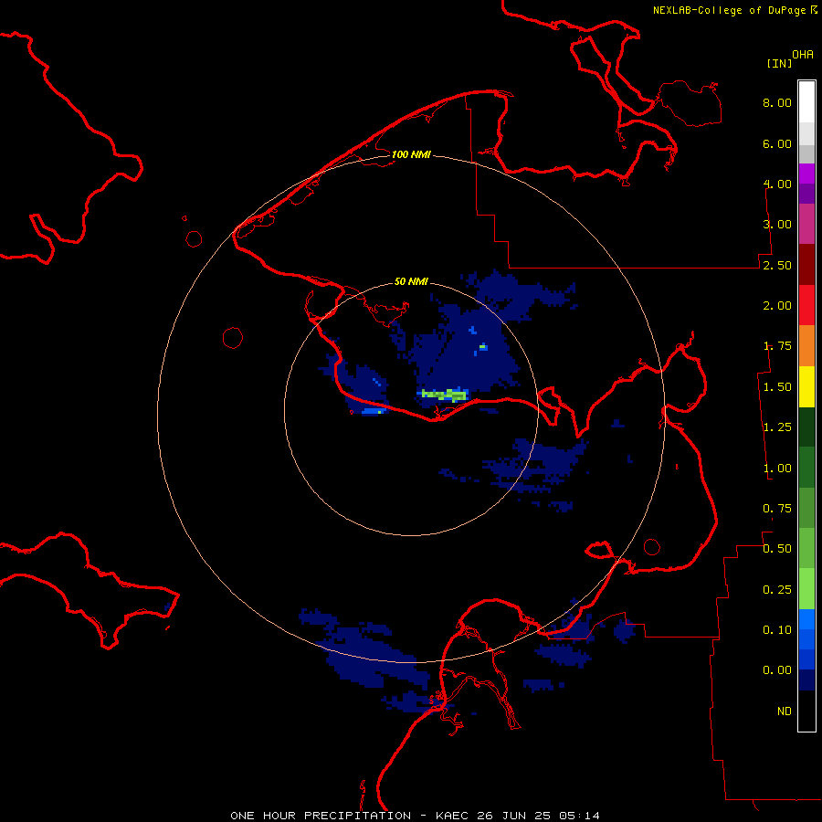Click the [IN] units label
822x822 pixels.
[779, 63]
